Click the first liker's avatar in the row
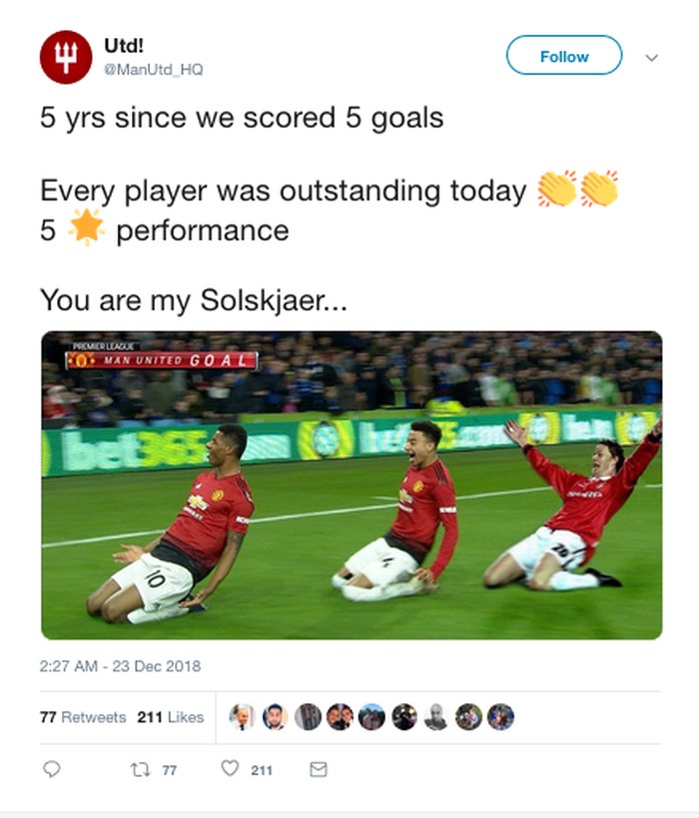 [x=242, y=717]
